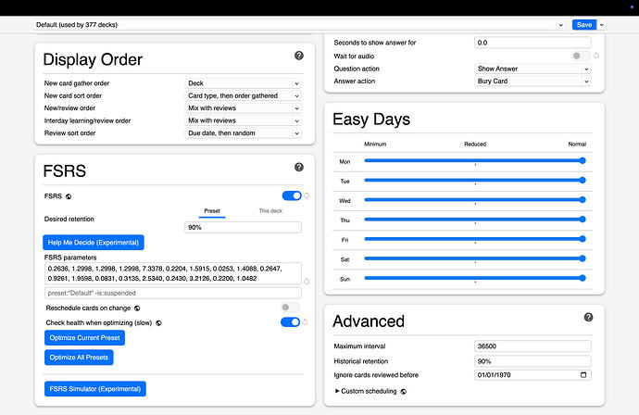Screen dimensions: 639x415
Task: Open Display Order help icon
Action: coord(299,56)
